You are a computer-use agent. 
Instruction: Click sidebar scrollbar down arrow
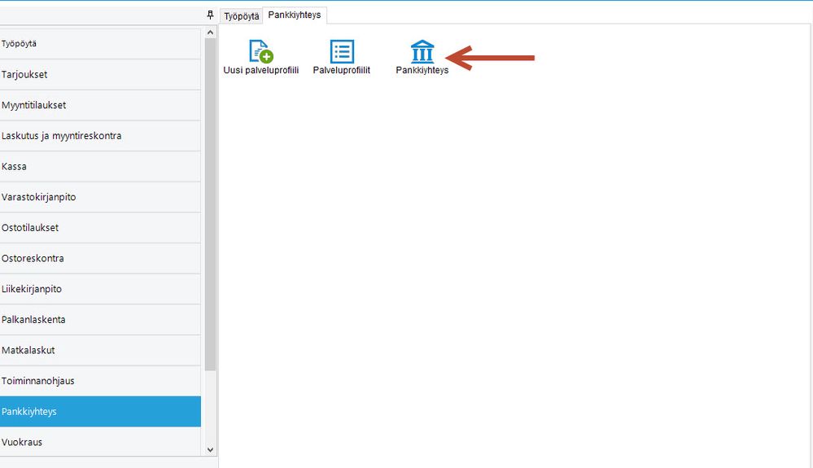click(x=210, y=450)
